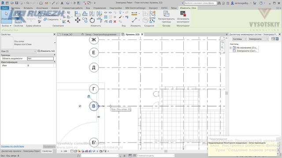Click the Align tool icon
Viewport: 282px width, 158px height.
[78, 14]
